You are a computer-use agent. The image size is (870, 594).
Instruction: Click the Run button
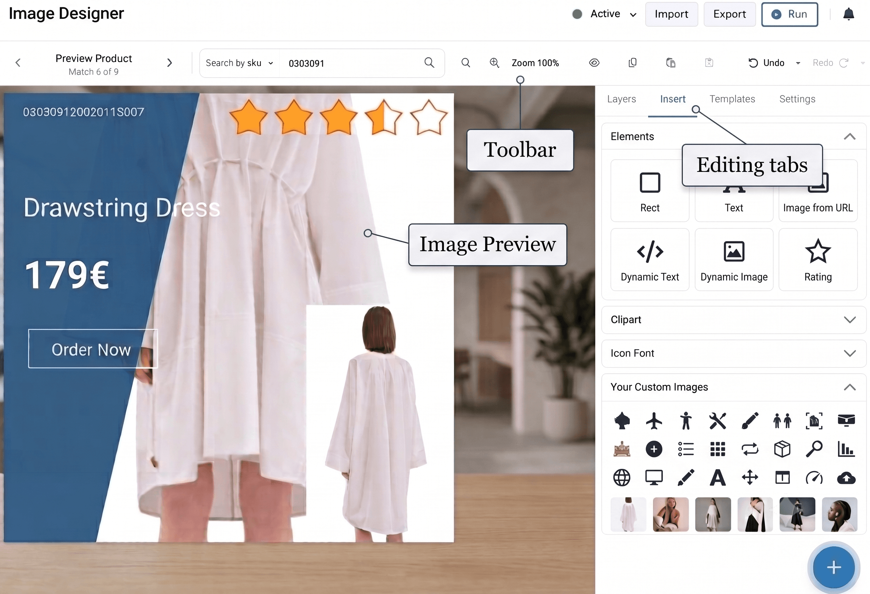coord(789,14)
